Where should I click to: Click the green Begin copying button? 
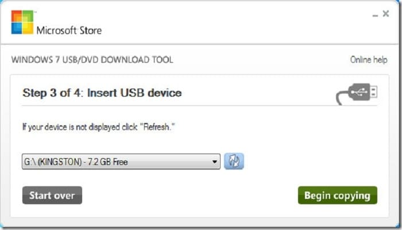point(338,195)
